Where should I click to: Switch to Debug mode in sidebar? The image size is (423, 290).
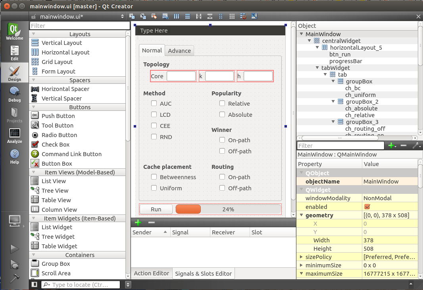pyautogui.click(x=15, y=94)
